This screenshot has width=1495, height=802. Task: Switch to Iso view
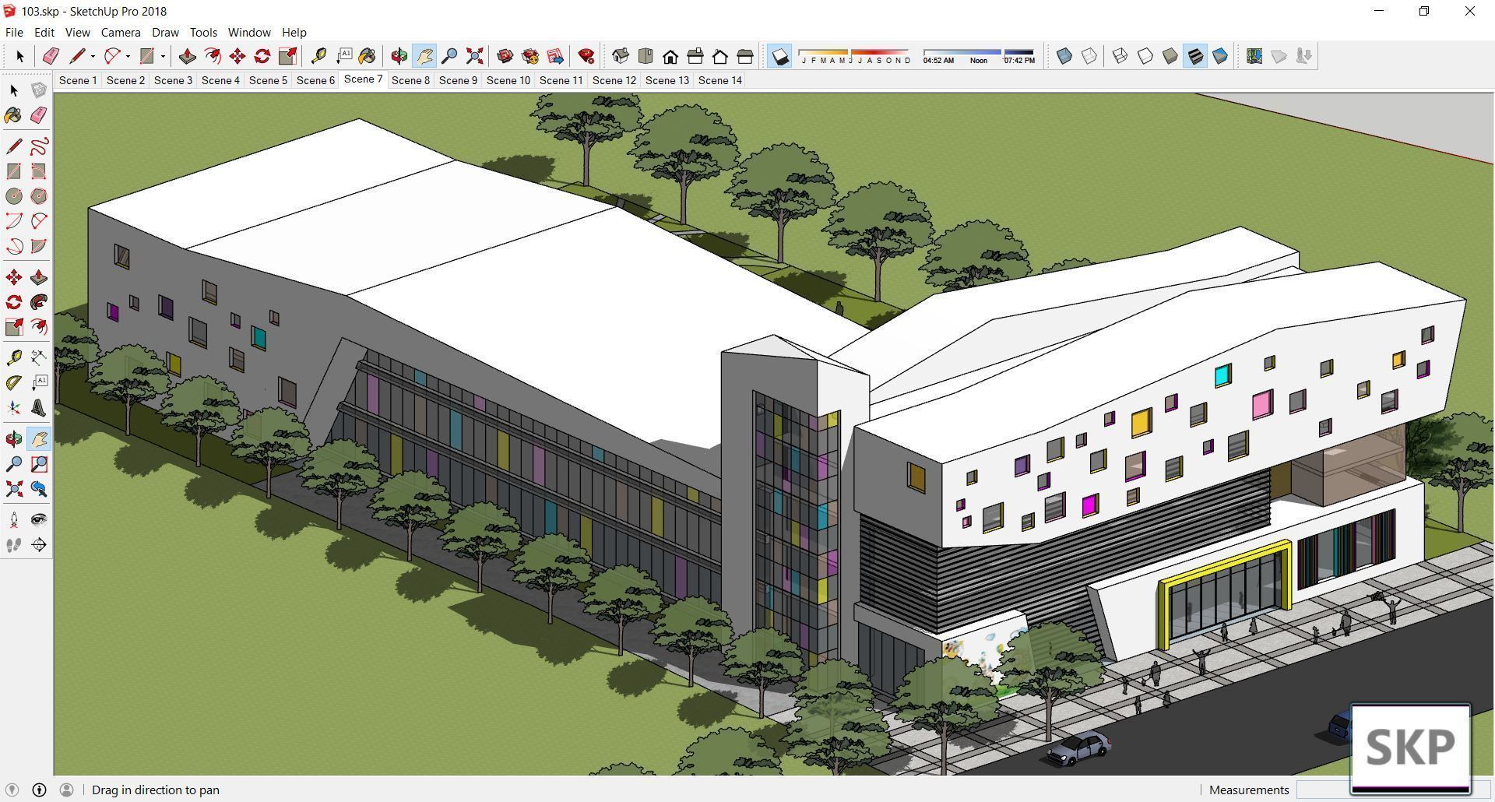coord(621,56)
